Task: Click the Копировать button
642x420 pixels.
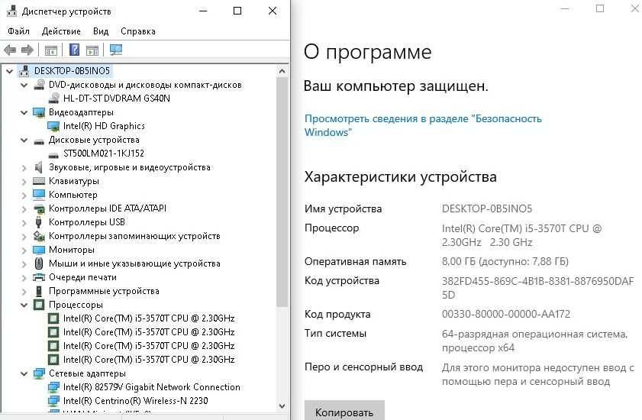Action: pos(344,411)
